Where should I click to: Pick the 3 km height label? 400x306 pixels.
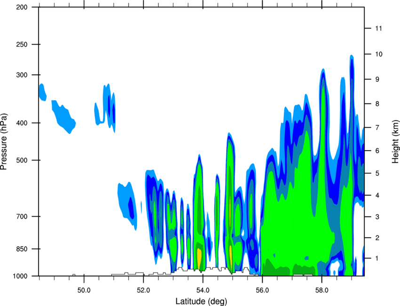tap(377, 217)
